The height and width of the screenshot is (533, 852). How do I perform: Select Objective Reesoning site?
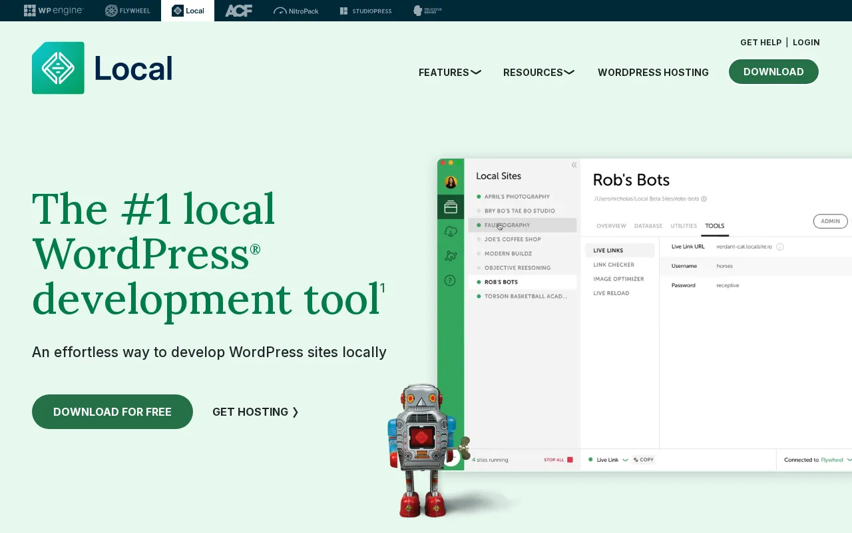point(523,268)
